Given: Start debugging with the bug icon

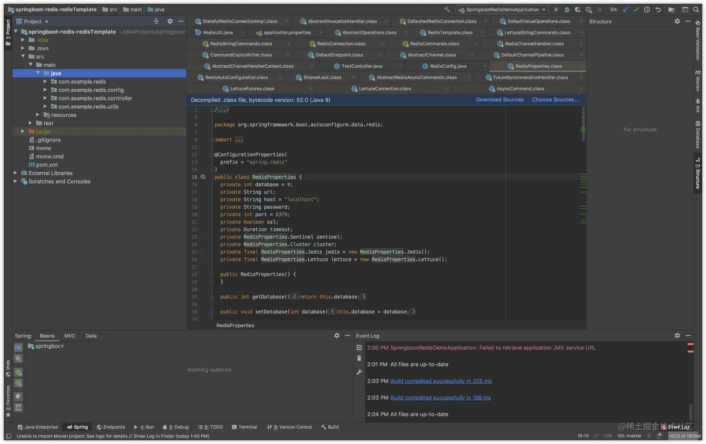Looking at the screenshot, I should pyautogui.click(x=567, y=9).
